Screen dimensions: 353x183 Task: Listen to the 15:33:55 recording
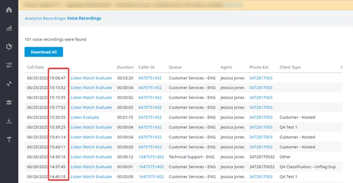76,117
